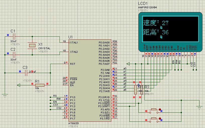Viewport: 205px width, 128px height.
Task: Click the power terminal arrow near P0.7/AD7
Action: pos(128,63)
